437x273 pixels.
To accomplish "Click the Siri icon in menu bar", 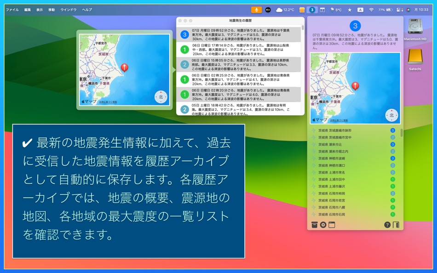I will coord(408,10).
